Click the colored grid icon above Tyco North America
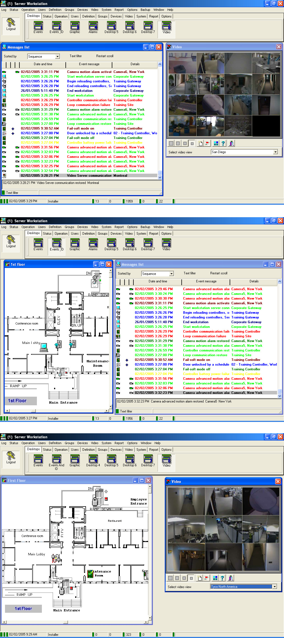 coord(215,578)
